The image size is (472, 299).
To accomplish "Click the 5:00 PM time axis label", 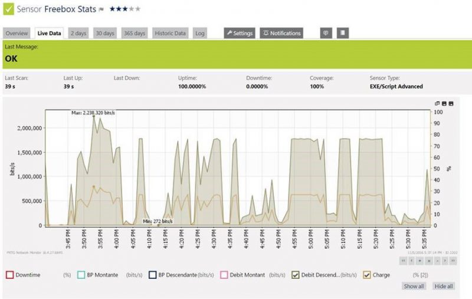I will coord(311,239).
